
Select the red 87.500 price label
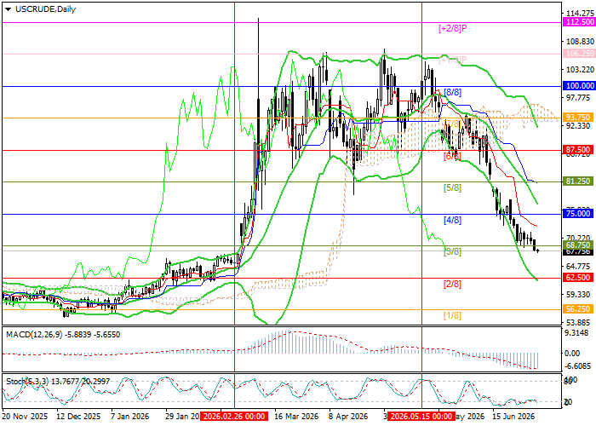[x=579, y=150]
